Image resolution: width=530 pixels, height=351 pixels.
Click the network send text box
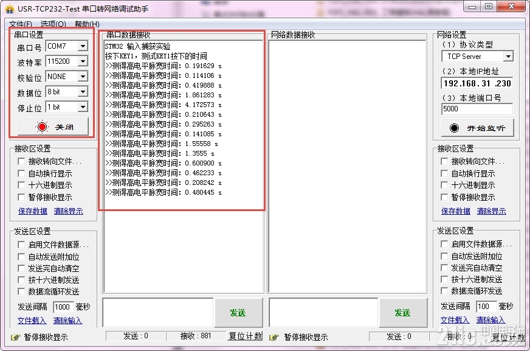pyautogui.click(x=323, y=313)
